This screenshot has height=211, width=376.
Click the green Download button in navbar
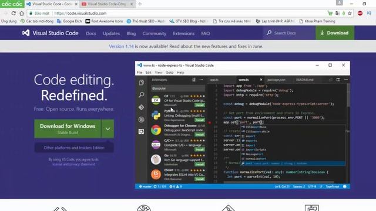[335, 33]
